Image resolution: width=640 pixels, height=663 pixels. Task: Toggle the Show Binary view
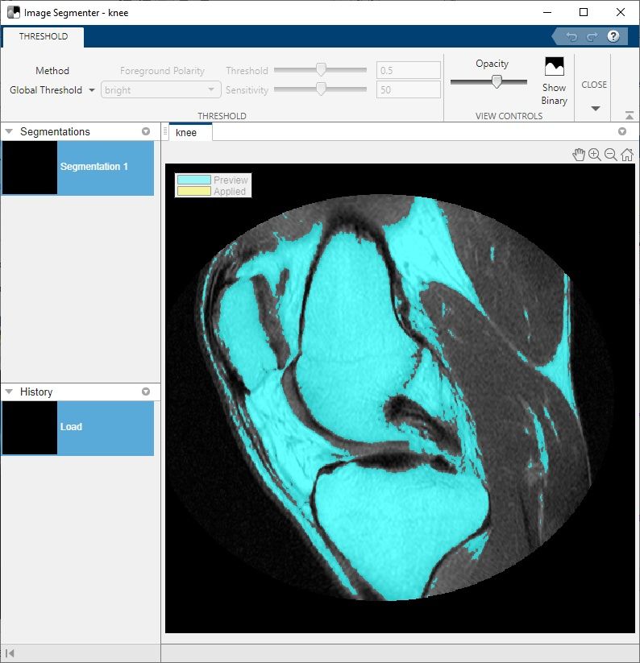tap(554, 81)
